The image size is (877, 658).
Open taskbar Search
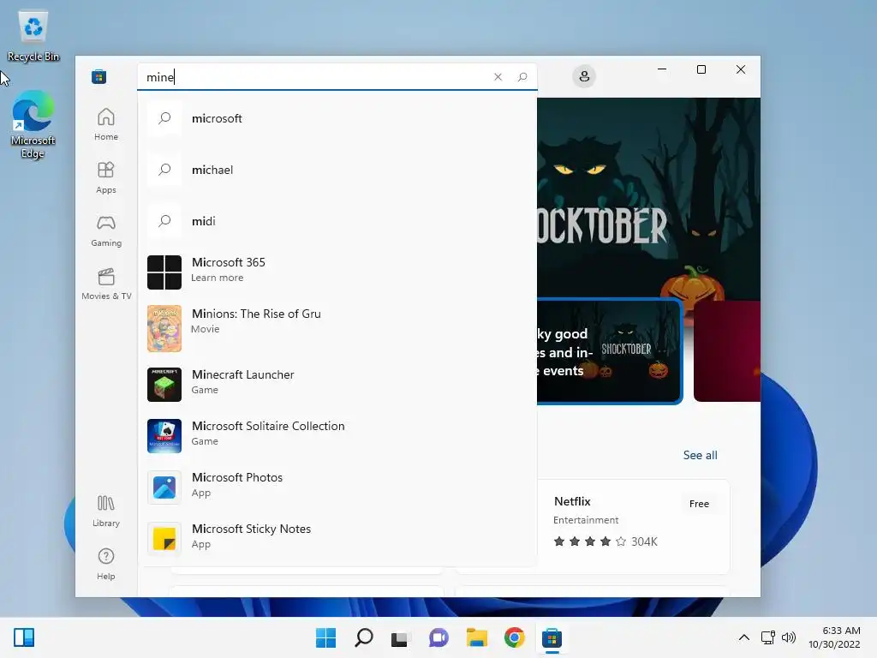(x=364, y=637)
